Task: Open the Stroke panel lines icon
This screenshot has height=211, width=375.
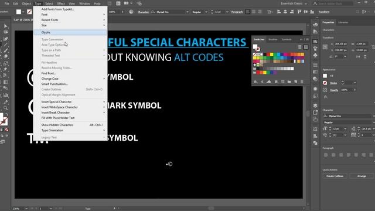Action: (315, 65)
